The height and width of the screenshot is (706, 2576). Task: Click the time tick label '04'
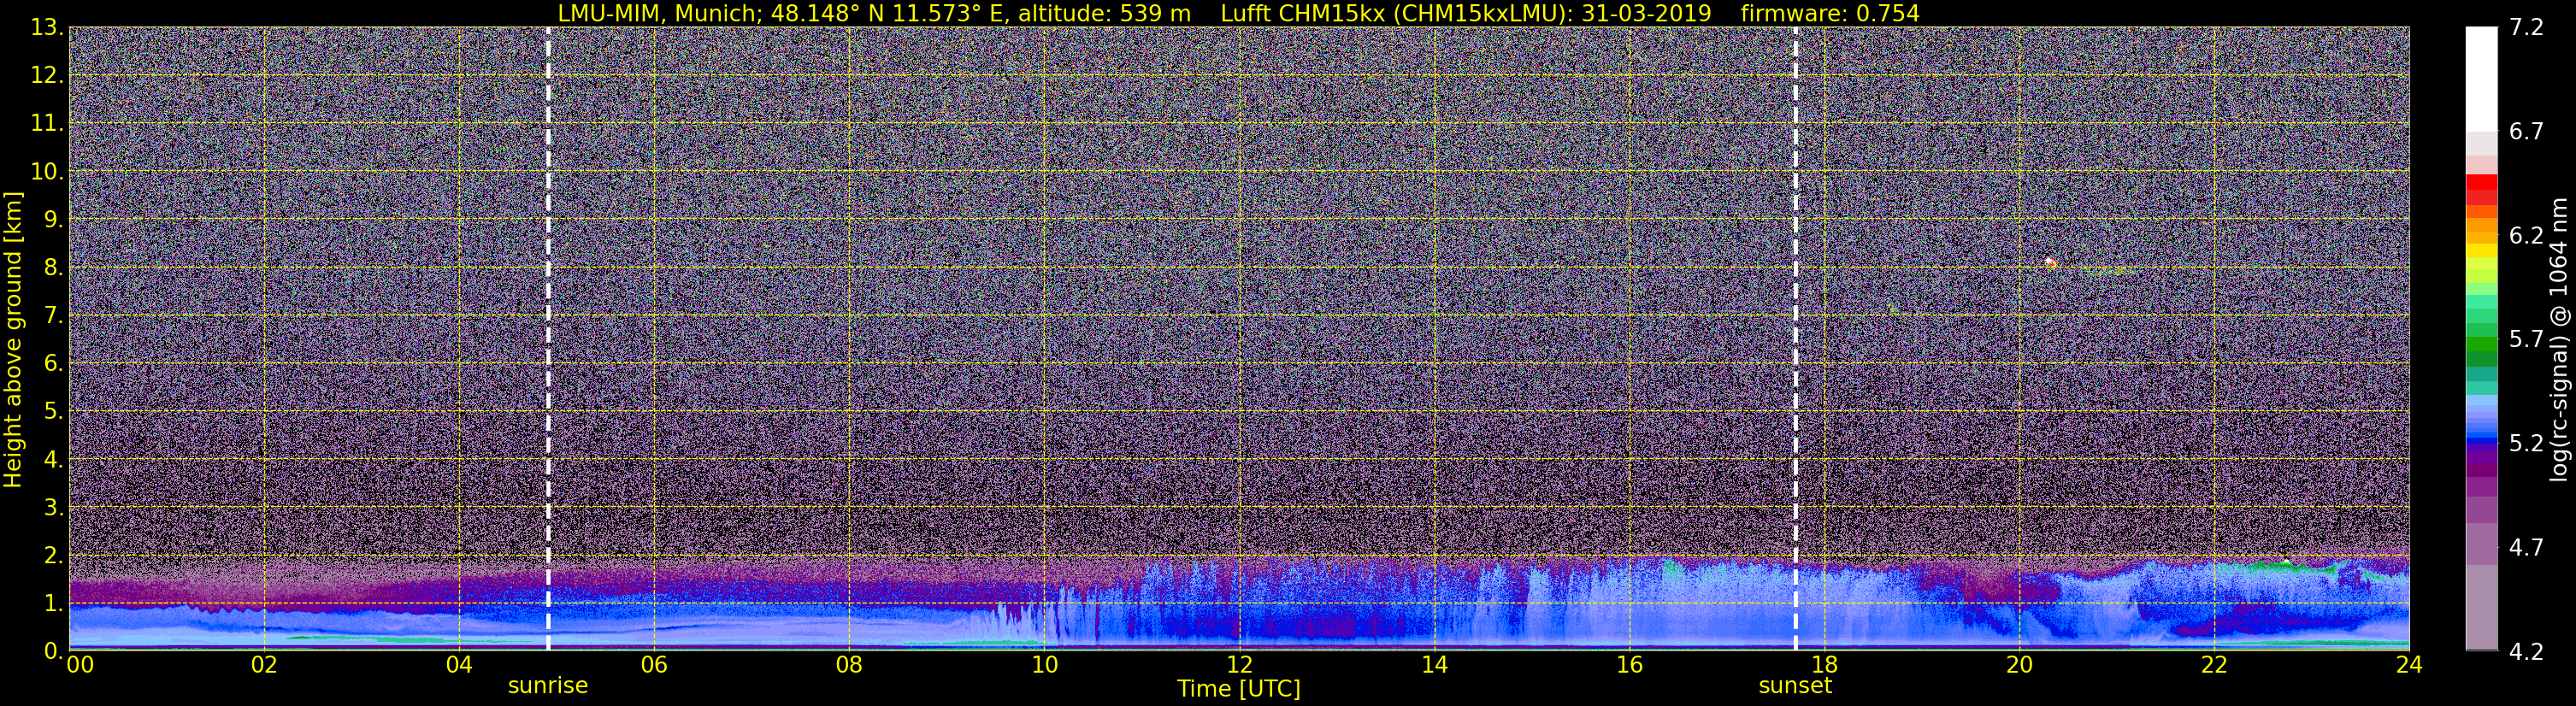coord(459,665)
